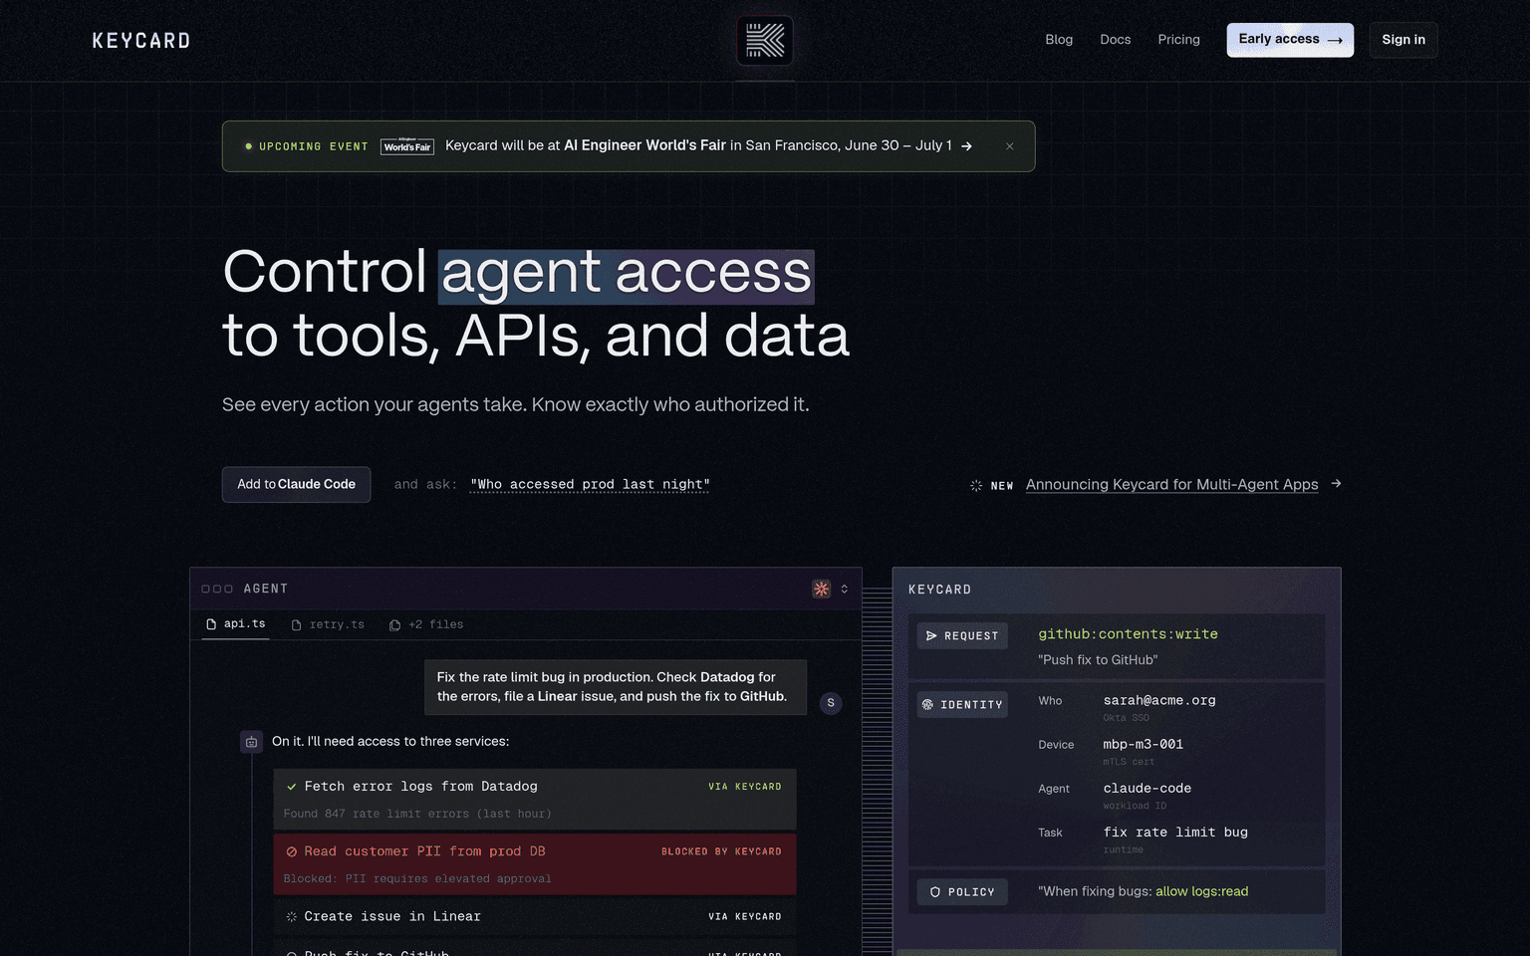The height and width of the screenshot is (956, 1530).
Task: Click the REQUEST tag in Keycard panel
Action: (962, 635)
